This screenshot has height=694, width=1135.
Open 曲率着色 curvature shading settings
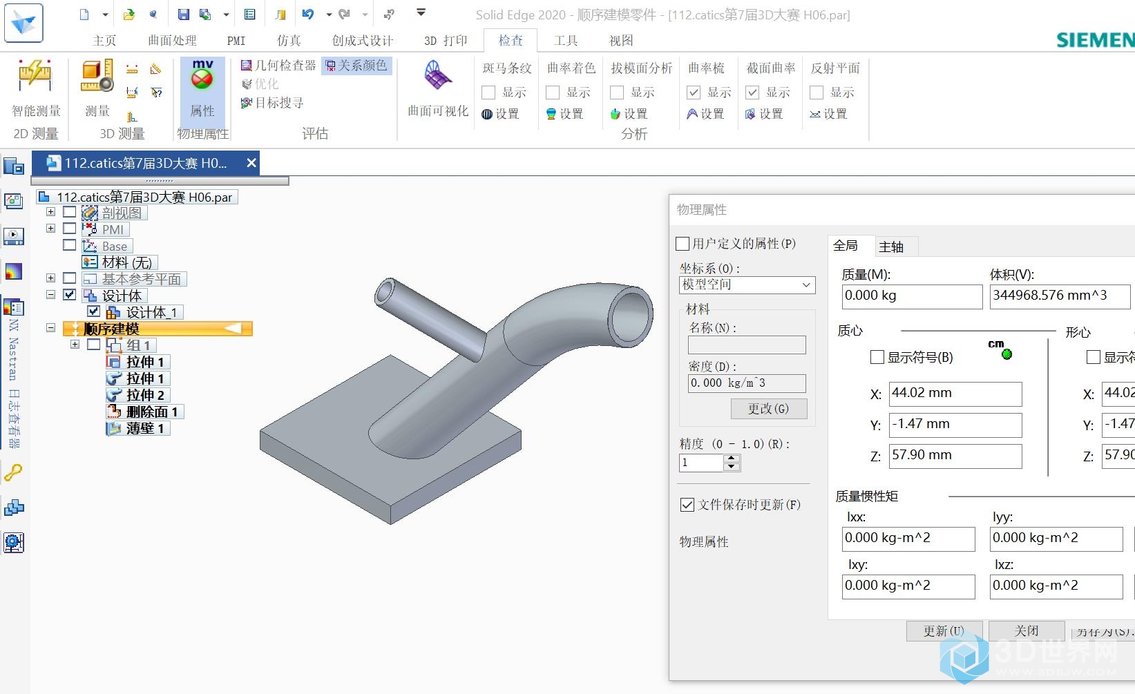click(564, 114)
